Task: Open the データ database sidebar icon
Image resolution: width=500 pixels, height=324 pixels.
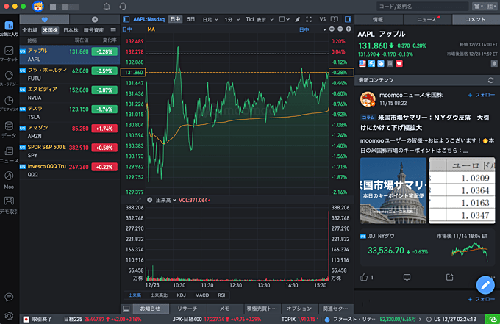Action: point(9,129)
